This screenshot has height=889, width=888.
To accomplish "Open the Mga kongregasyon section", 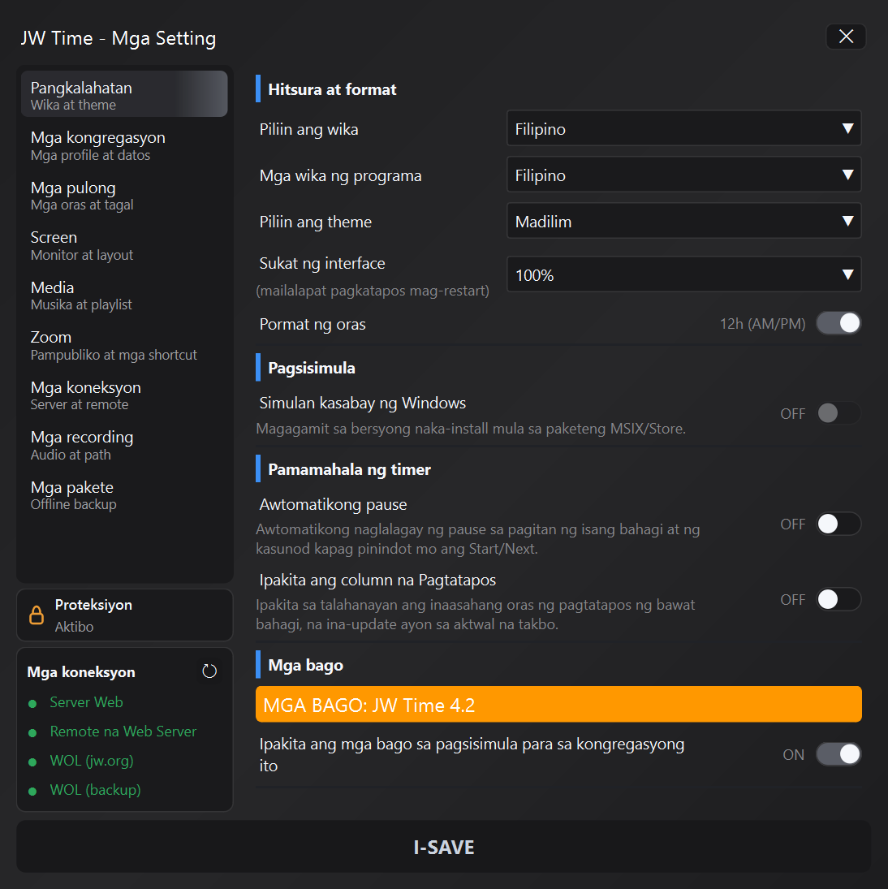I will pos(124,145).
